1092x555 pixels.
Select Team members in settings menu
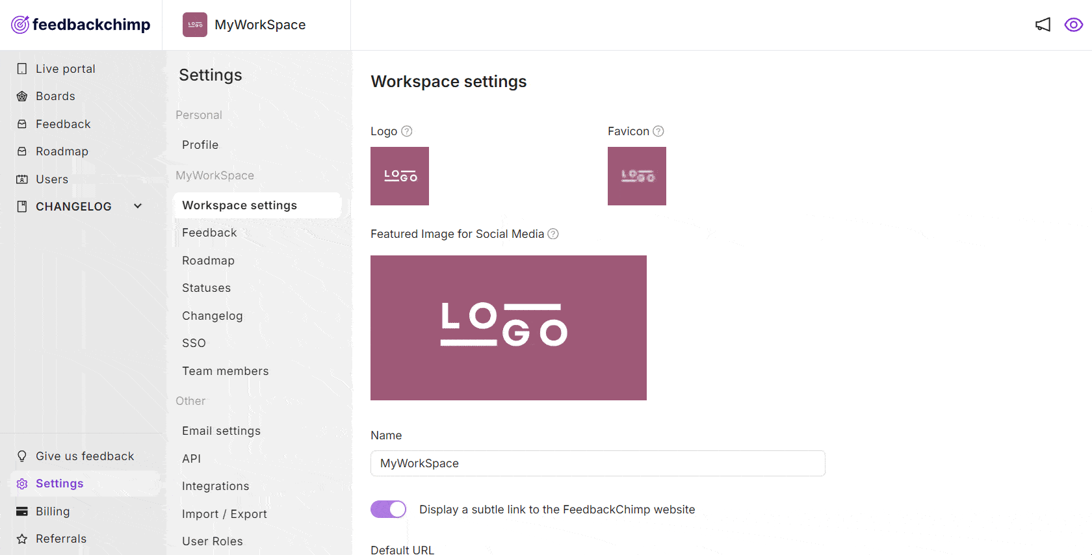point(226,371)
